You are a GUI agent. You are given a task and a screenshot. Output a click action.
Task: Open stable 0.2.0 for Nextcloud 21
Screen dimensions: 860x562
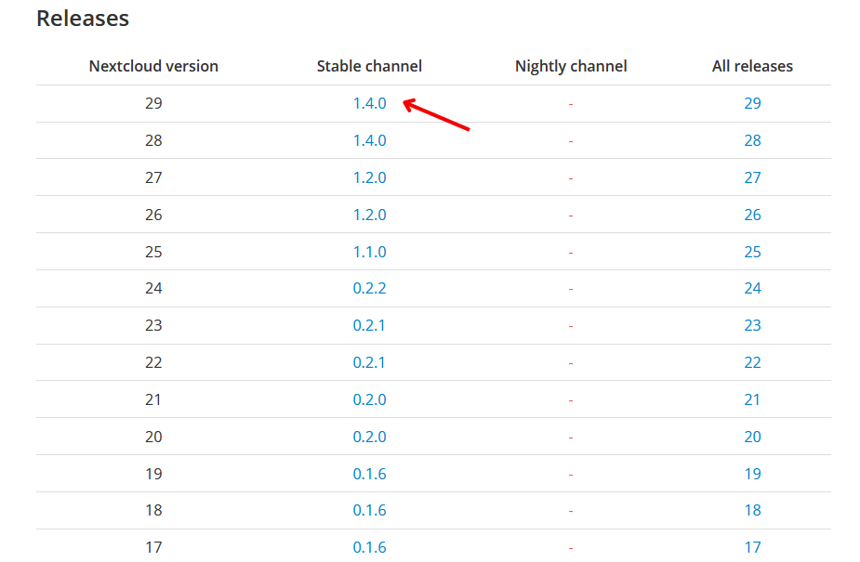[369, 399]
